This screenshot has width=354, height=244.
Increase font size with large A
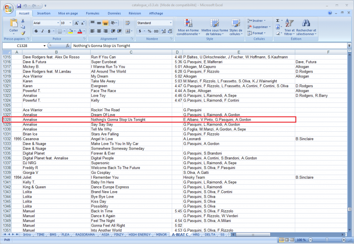76,23
